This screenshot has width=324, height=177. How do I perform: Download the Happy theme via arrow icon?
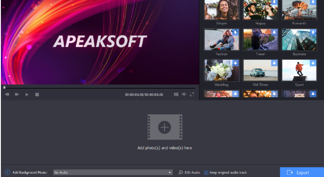[x=274, y=2]
